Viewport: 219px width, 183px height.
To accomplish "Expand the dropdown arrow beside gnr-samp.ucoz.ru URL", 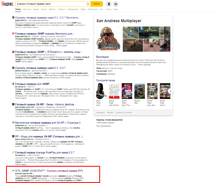I will tap(50, 139).
